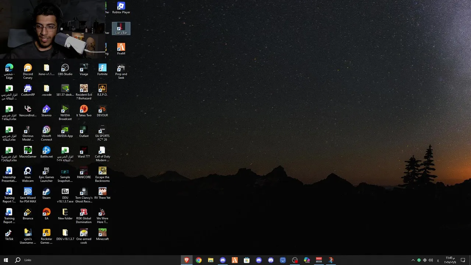Open Microsoft Store in taskbar
This screenshot has width=471, height=265.
point(247,260)
